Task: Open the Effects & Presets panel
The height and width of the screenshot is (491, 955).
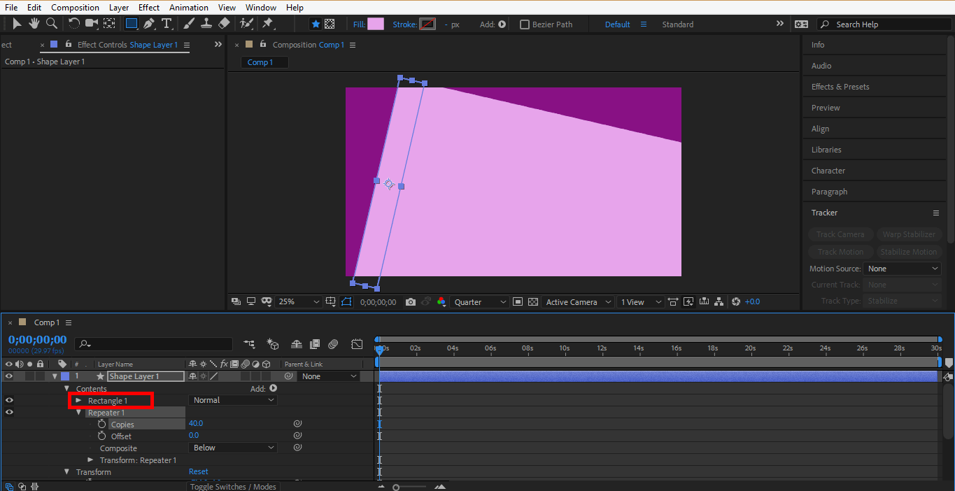Action: 840,87
